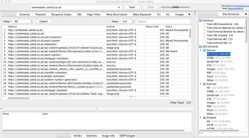Switch to the URI tab
The height and width of the screenshot is (138, 249).
[80, 15]
